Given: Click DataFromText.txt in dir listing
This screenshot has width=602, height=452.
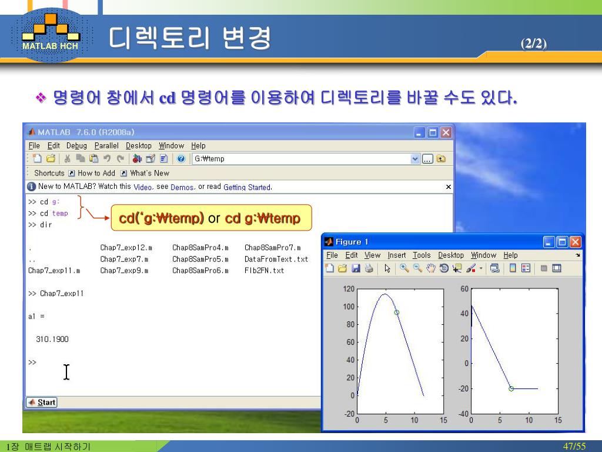Looking at the screenshot, I should point(276,259).
